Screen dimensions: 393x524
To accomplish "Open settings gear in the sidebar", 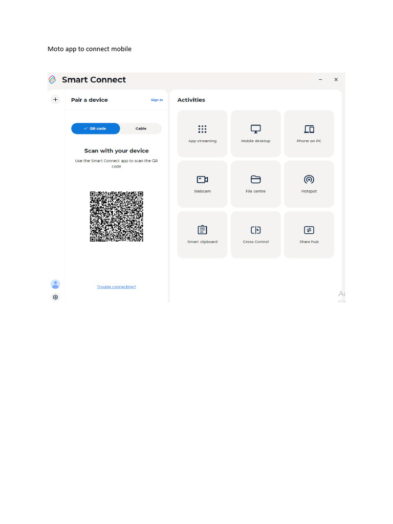I will tap(55, 297).
